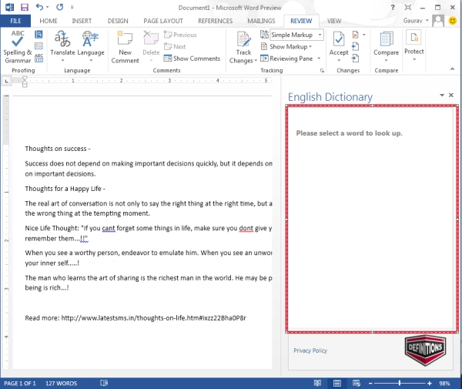Viewport: 462px width, 389px height.
Task: Click the Compare documents icon
Action: click(386, 46)
